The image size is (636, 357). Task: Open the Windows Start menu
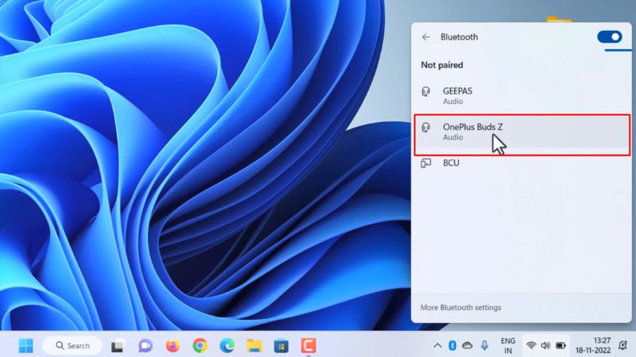point(26,346)
